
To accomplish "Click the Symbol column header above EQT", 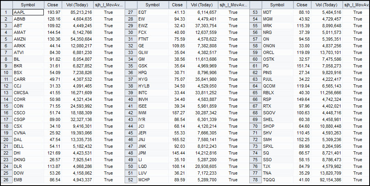I will point(153,5).
